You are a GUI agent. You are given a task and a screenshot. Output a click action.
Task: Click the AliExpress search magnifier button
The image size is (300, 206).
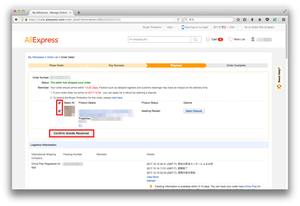tap(195, 40)
